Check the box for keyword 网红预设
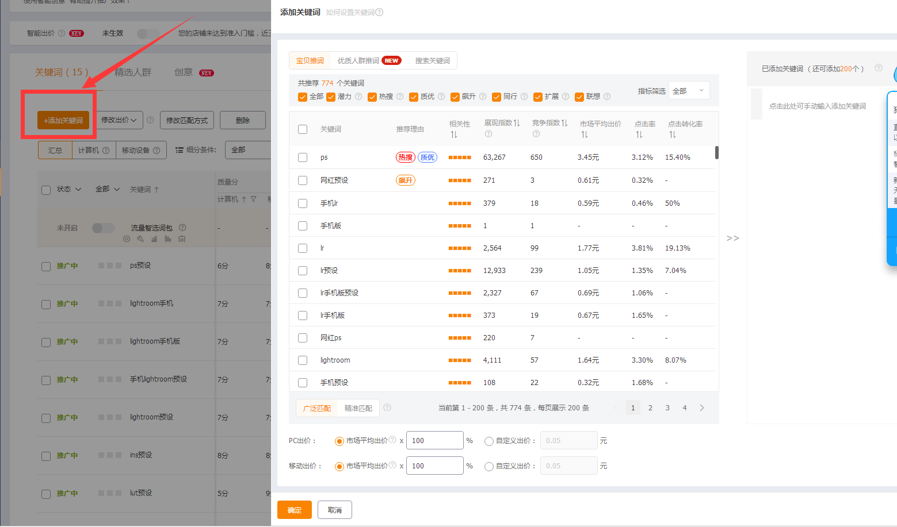The height and width of the screenshot is (527, 897). point(303,180)
